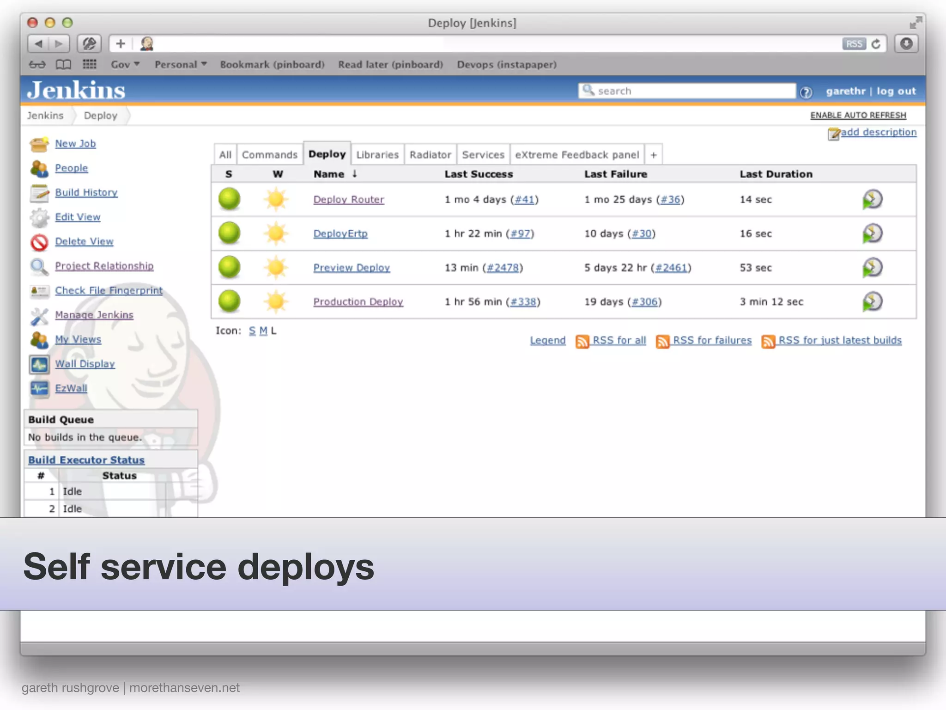
Task: Show bookmarks book icon
Action: click(x=63, y=65)
